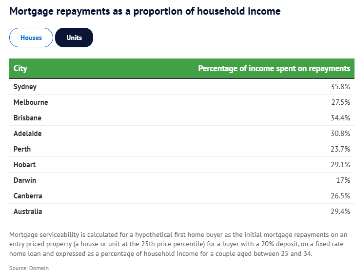Image resolution: width=355 pixels, height=271 pixels.
Task: Click the Australia row label
Action: point(28,212)
